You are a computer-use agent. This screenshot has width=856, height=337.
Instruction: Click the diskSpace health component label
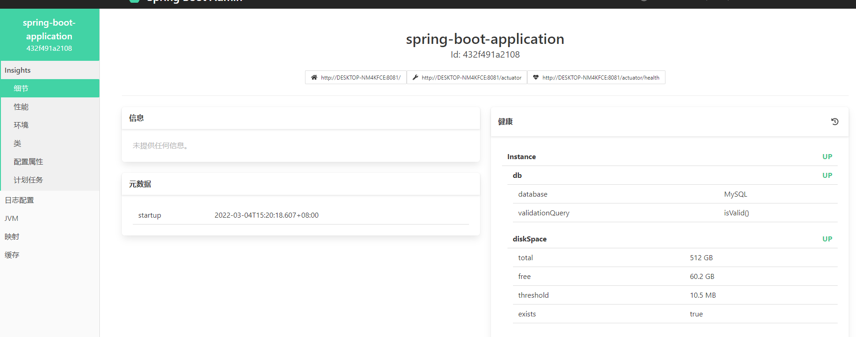pos(529,239)
